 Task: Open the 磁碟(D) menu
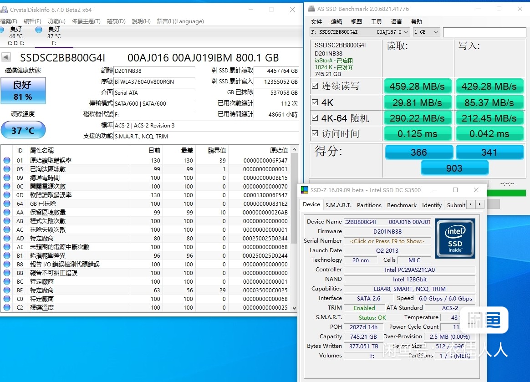tap(116, 21)
